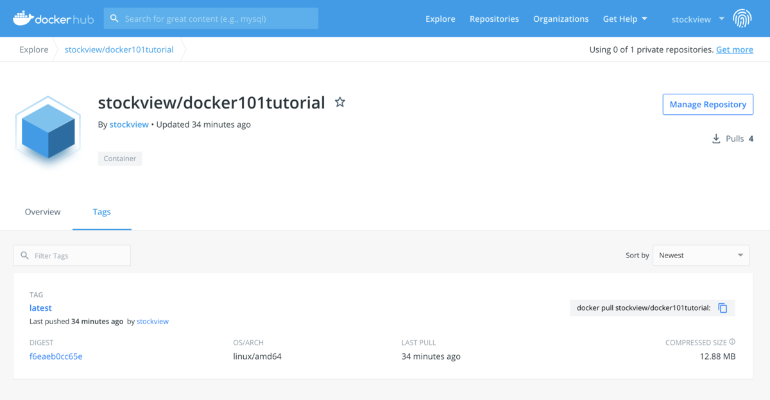This screenshot has height=400, width=770.
Task: Focus the Filter Tags input field
Action: point(72,256)
